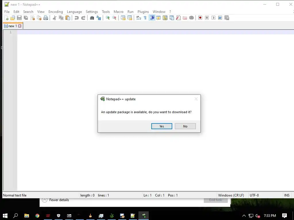Open Folder as Workspace toolbar icon
294x220 pixels.
[x=185, y=18]
